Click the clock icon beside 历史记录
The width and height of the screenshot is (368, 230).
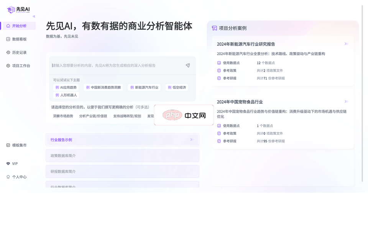[8, 53]
